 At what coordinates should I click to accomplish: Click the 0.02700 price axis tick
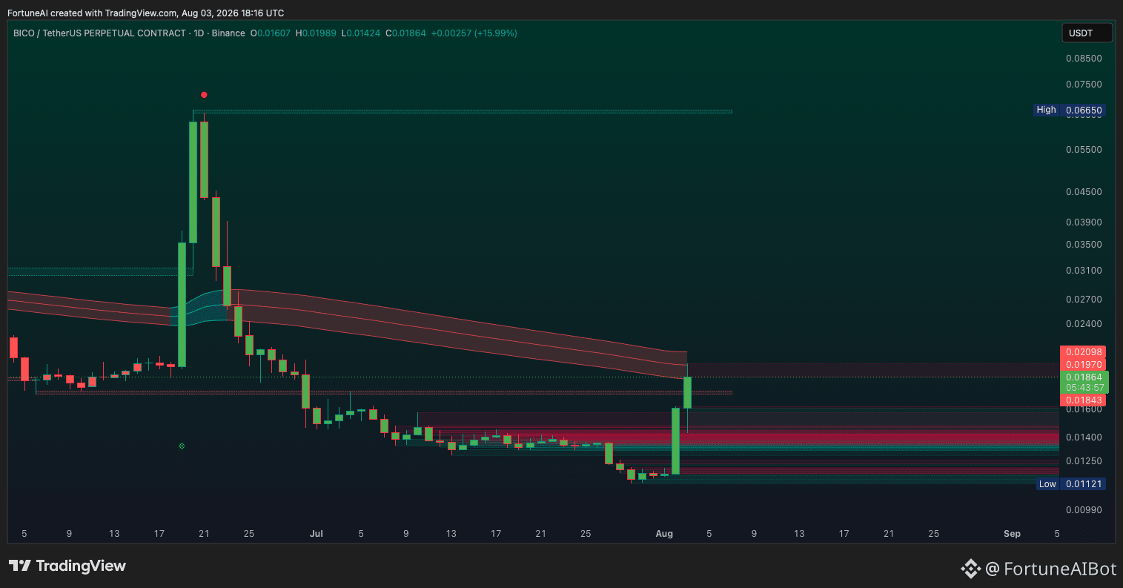click(1084, 299)
